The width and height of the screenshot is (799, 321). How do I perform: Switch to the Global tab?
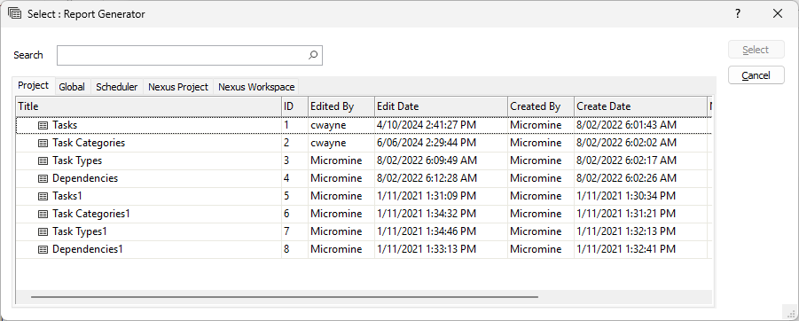point(72,87)
